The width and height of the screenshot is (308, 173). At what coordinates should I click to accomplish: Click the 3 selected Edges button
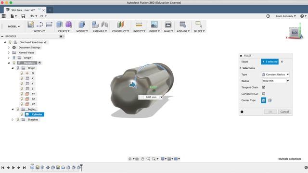coord(269,62)
